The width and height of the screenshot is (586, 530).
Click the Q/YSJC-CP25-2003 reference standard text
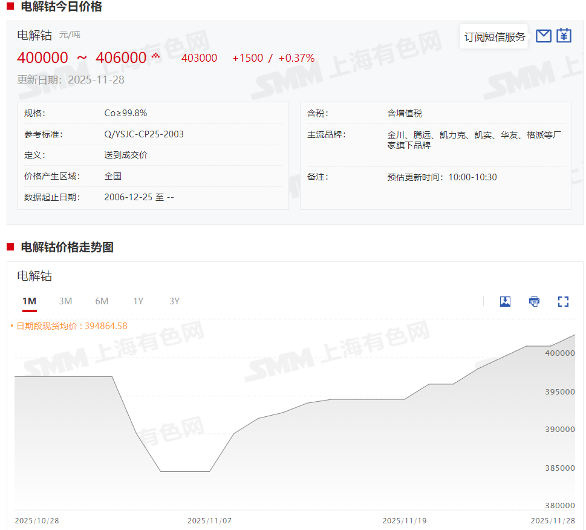pyautogui.click(x=144, y=134)
